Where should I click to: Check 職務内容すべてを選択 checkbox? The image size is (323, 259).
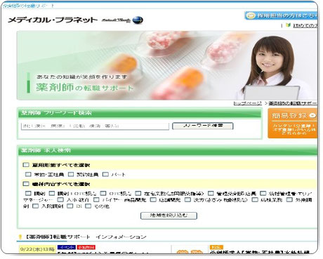[26, 184]
